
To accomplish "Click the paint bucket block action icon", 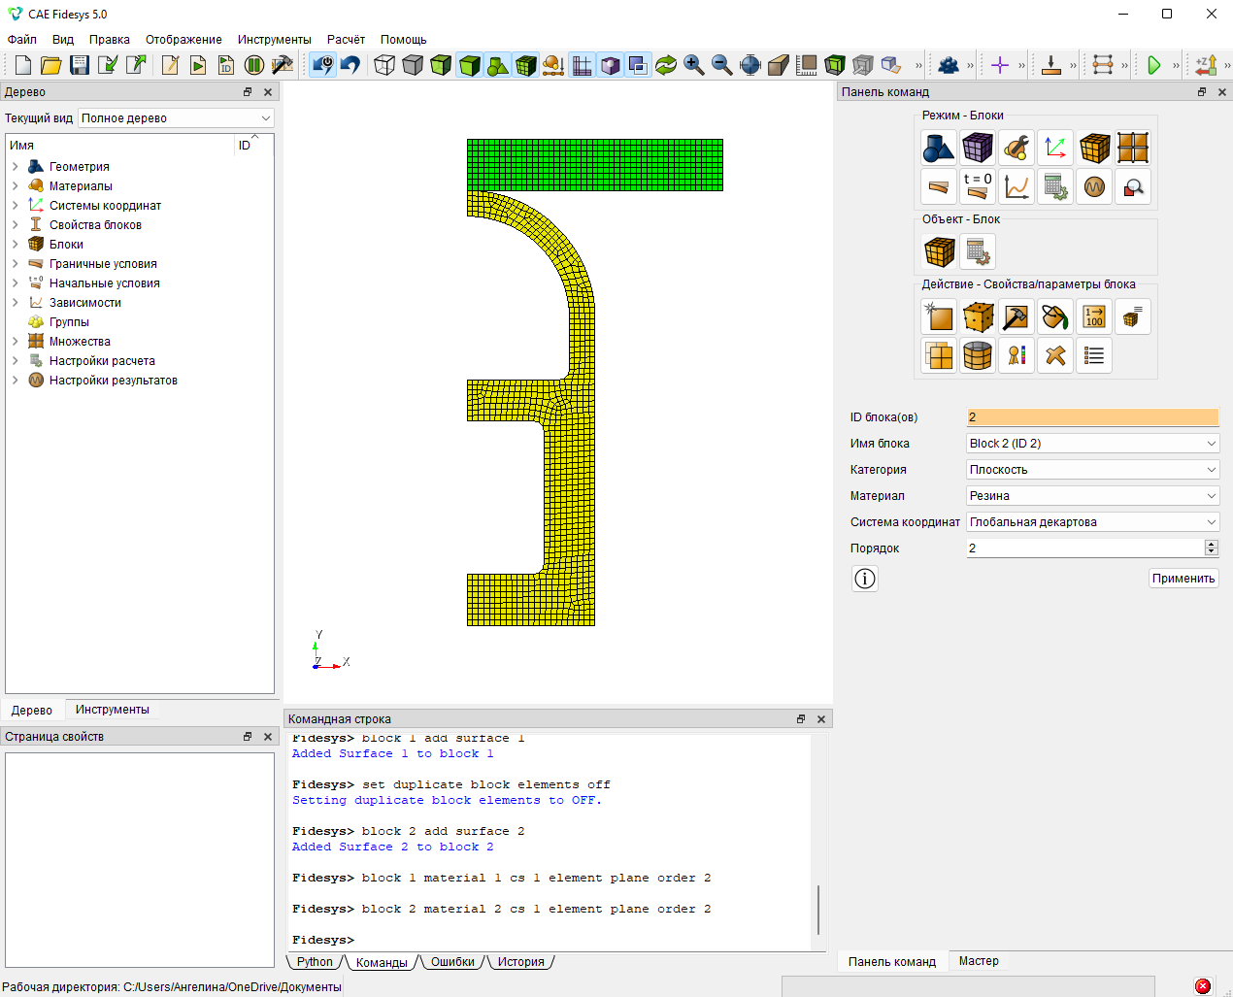I will [x=1055, y=316].
